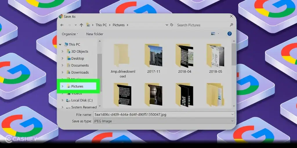Click the Forward navigation arrow

coord(69,25)
